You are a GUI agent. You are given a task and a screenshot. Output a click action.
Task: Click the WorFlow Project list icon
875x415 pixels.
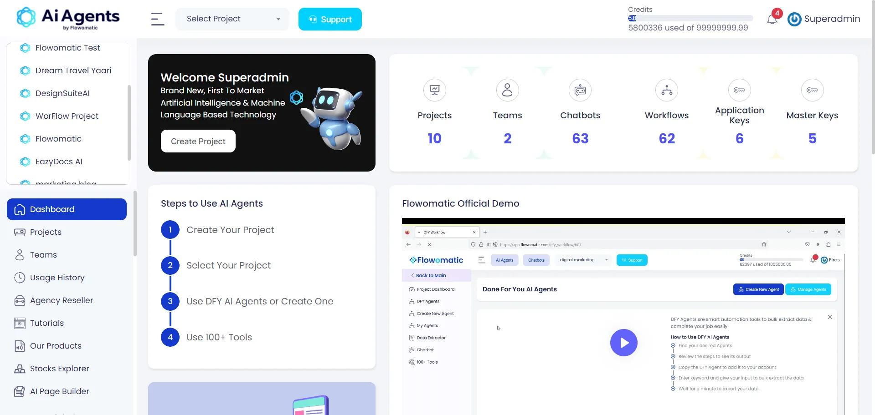click(x=26, y=116)
